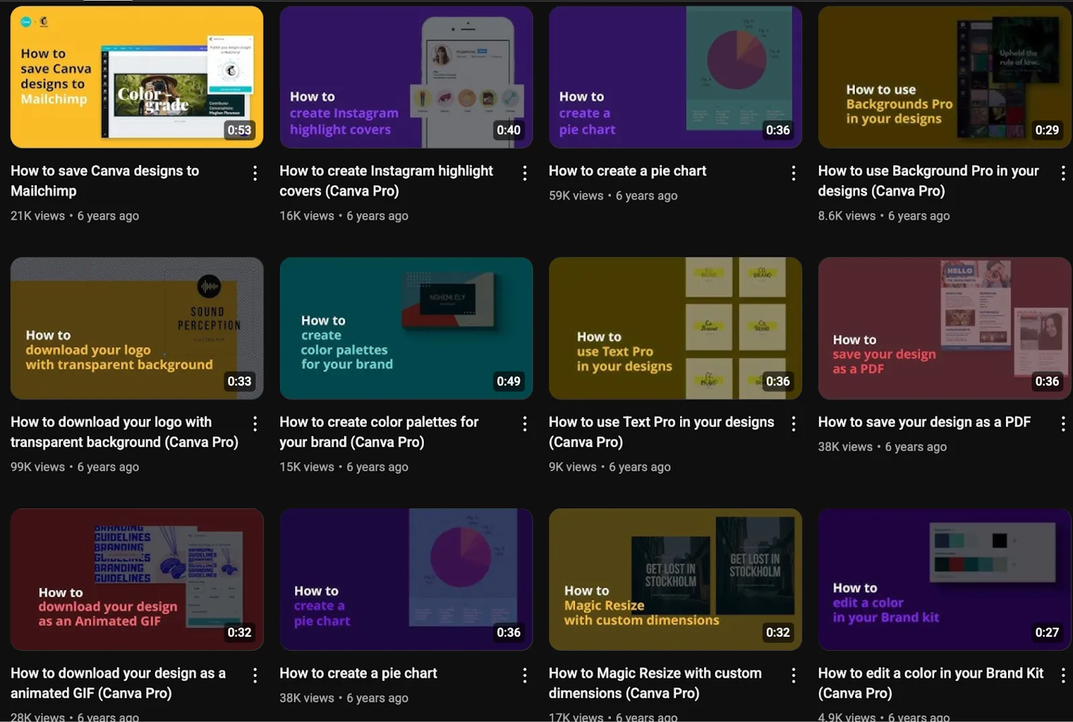Open title 'How to edit a color in your Brand Kit'
Image resolution: width=1073 pixels, height=722 pixels.
pyautogui.click(x=931, y=683)
